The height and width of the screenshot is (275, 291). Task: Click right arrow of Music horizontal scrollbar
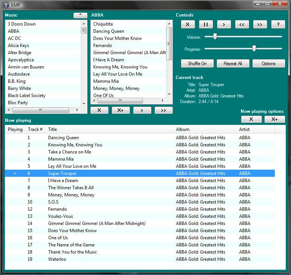click(x=77, y=110)
